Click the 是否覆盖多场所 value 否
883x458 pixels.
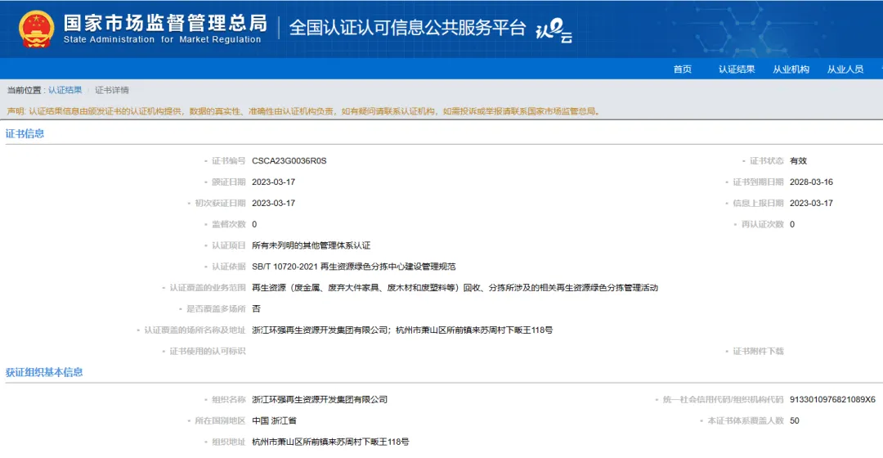pyautogui.click(x=256, y=308)
